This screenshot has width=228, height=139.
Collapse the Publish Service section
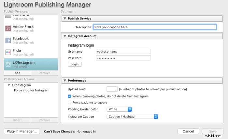point(65,19)
